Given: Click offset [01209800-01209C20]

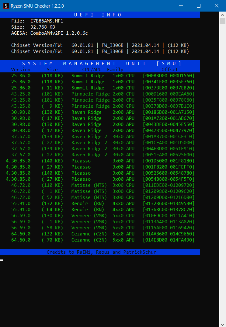Looking at the screenshot, I should point(169,191).
